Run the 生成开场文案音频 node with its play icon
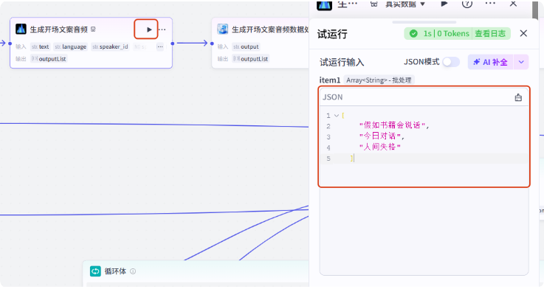The height and width of the screenshot is (289, 544). point(149,29)
